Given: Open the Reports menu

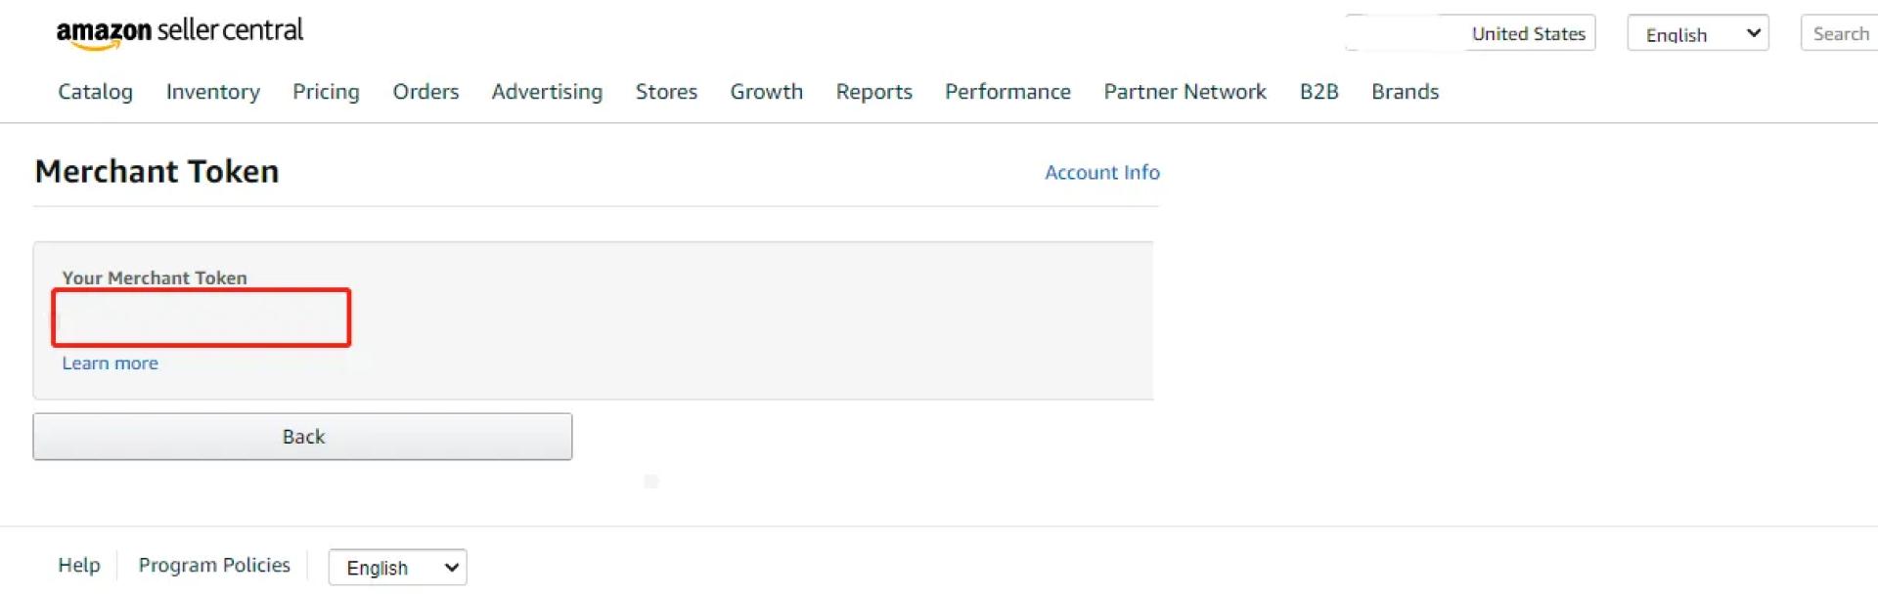Looking at the screenshot, I should tap(873, 92).
